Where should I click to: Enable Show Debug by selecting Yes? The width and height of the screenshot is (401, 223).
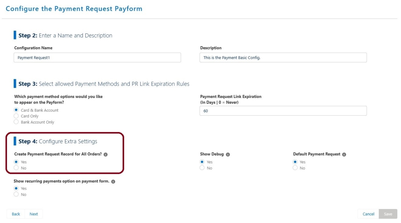click(202, 161)
